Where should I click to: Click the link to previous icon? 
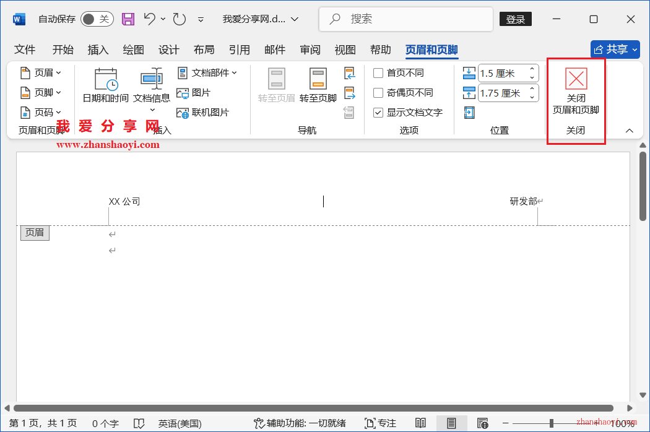(x=349, y=113)
